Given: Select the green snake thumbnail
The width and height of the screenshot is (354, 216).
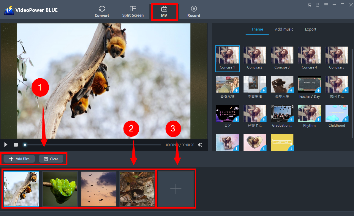Looking at the screenshot, I should (60, 189).
